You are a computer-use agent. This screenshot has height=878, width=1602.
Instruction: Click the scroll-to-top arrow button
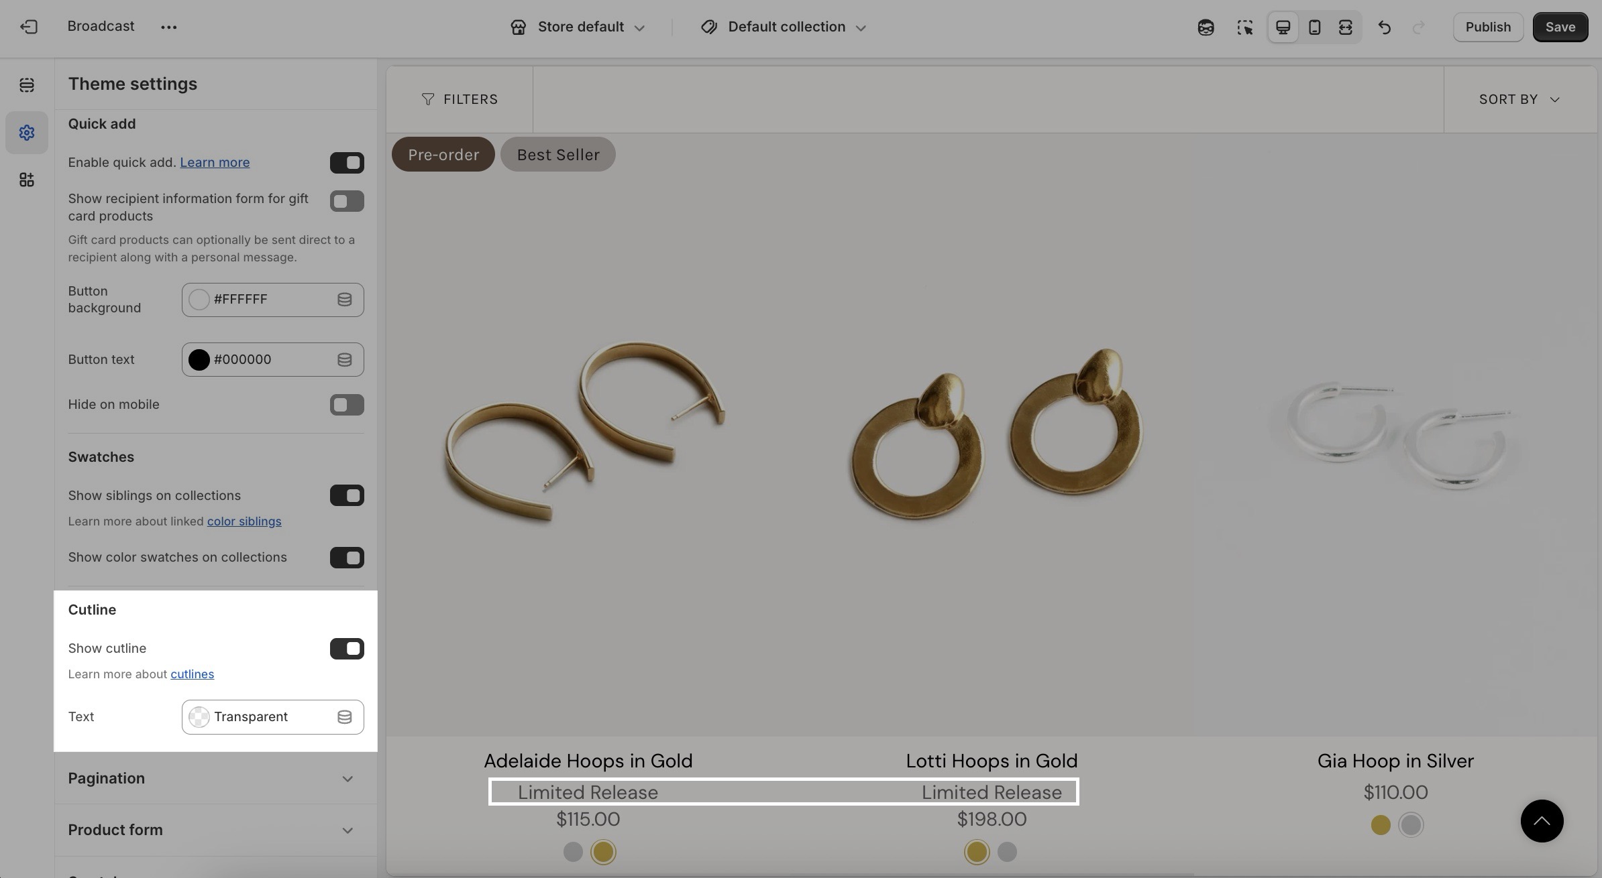(x=1541, y=821)
